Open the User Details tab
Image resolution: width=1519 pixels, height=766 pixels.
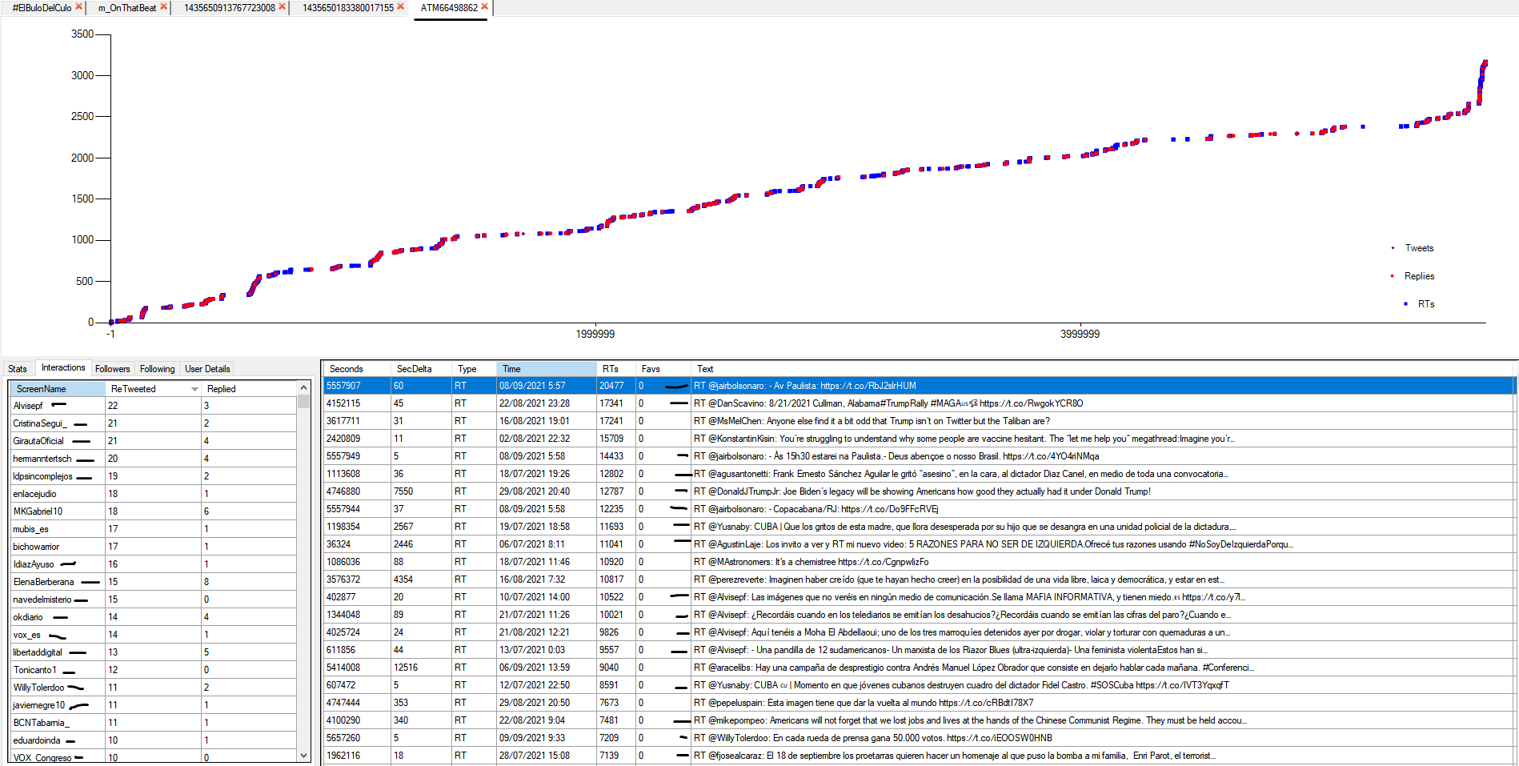tap(207, 369)
